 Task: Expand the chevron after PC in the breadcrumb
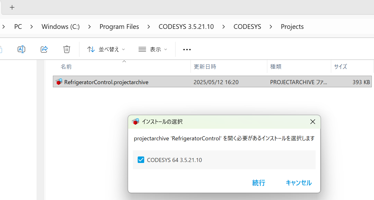tap(31, 27)
